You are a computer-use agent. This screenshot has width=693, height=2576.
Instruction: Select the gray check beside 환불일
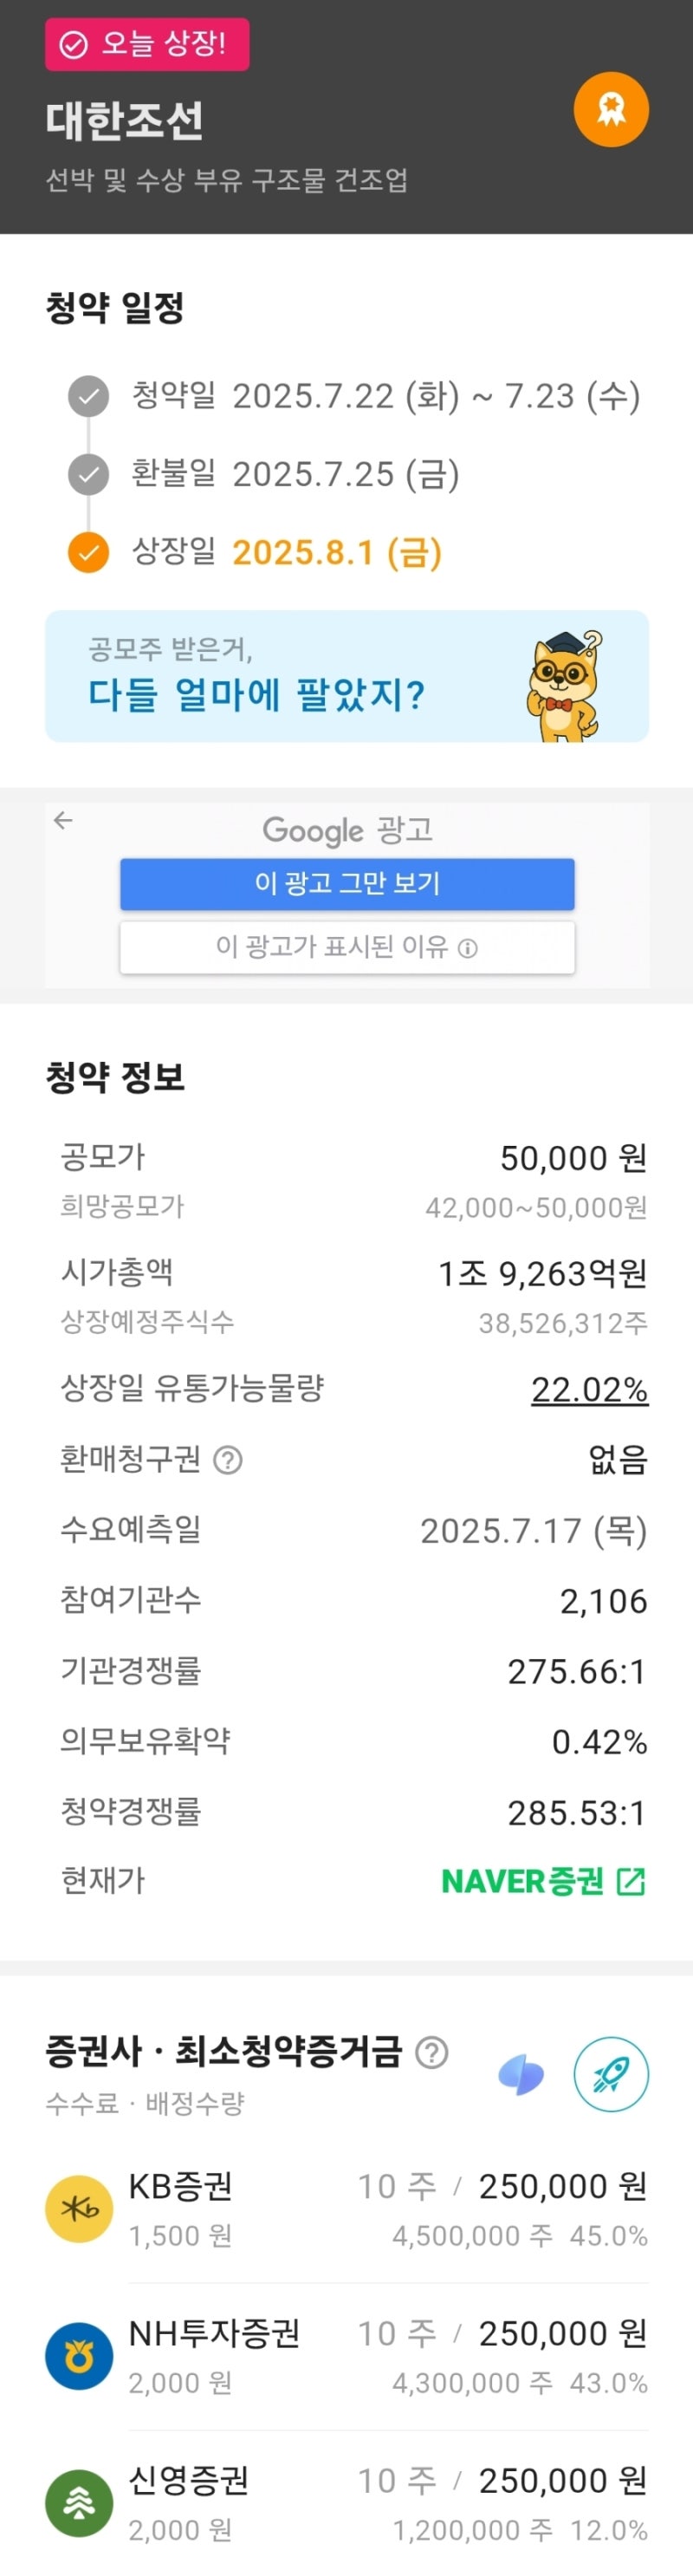tap(88, 474)
